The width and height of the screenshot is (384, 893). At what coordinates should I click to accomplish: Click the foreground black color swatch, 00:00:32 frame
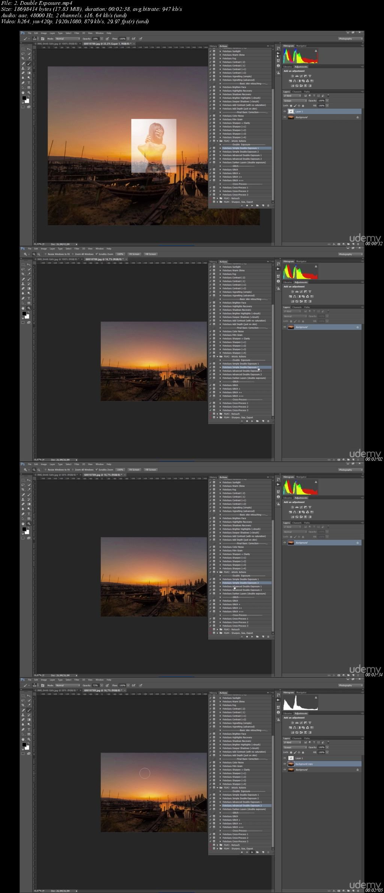(x=24, y=98)
